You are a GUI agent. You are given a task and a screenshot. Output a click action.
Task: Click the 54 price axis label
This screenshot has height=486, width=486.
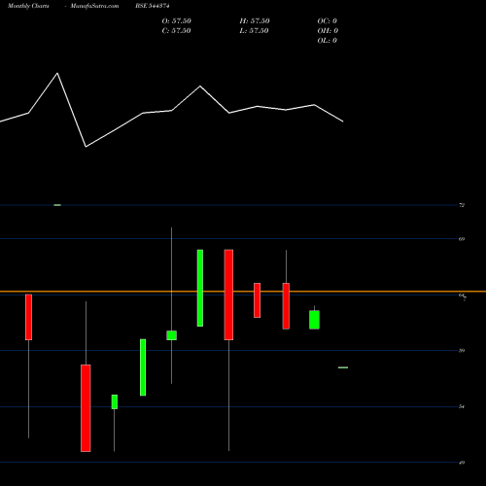point(462,406)
